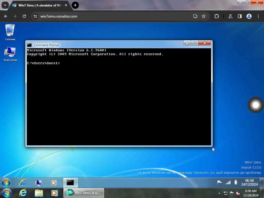Open the Computer icon in the simulated taskbar
The width and height of the screenshot is (264, 198).
38,183
